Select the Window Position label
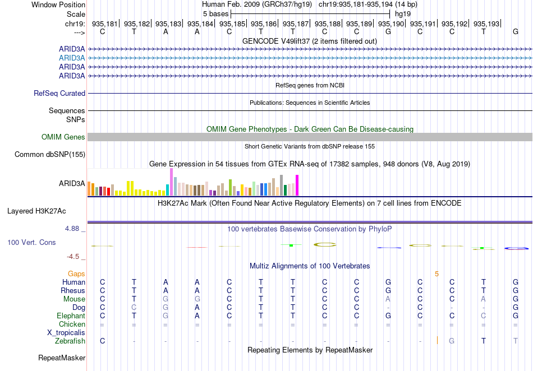 [58, 4]
